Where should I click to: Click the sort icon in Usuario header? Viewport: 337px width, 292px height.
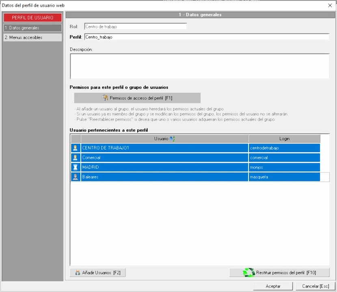(x=172, y=139)
